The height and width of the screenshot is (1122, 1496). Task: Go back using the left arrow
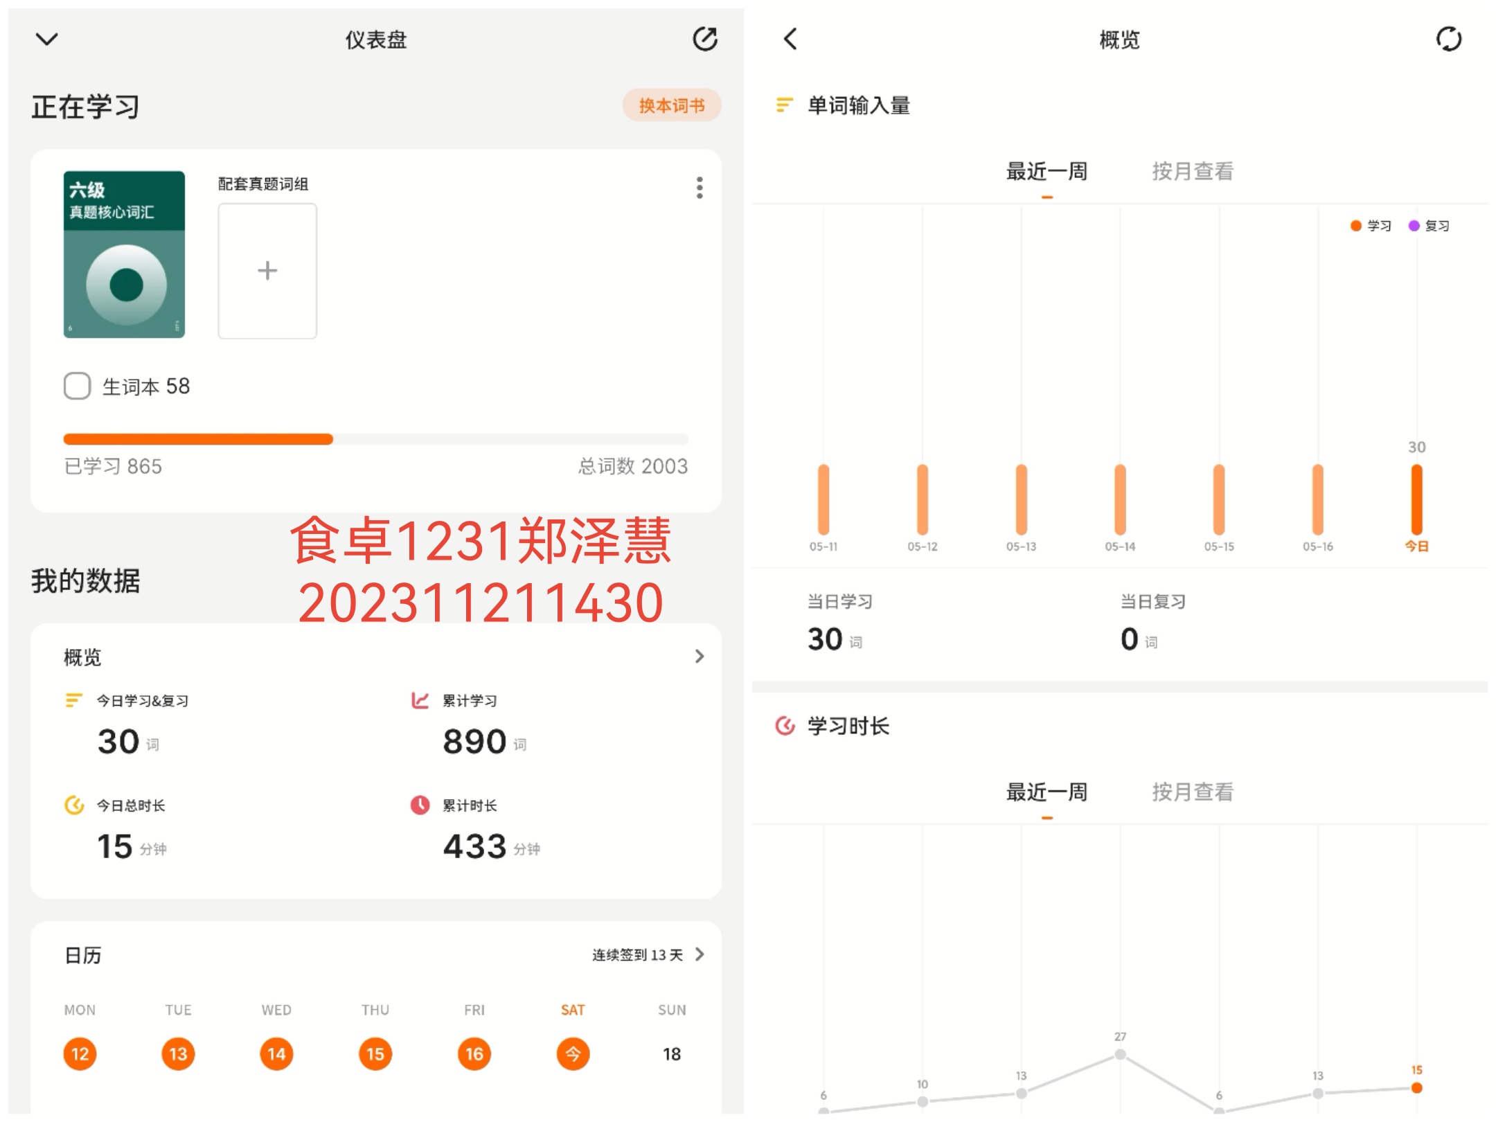tap(790, 39)
